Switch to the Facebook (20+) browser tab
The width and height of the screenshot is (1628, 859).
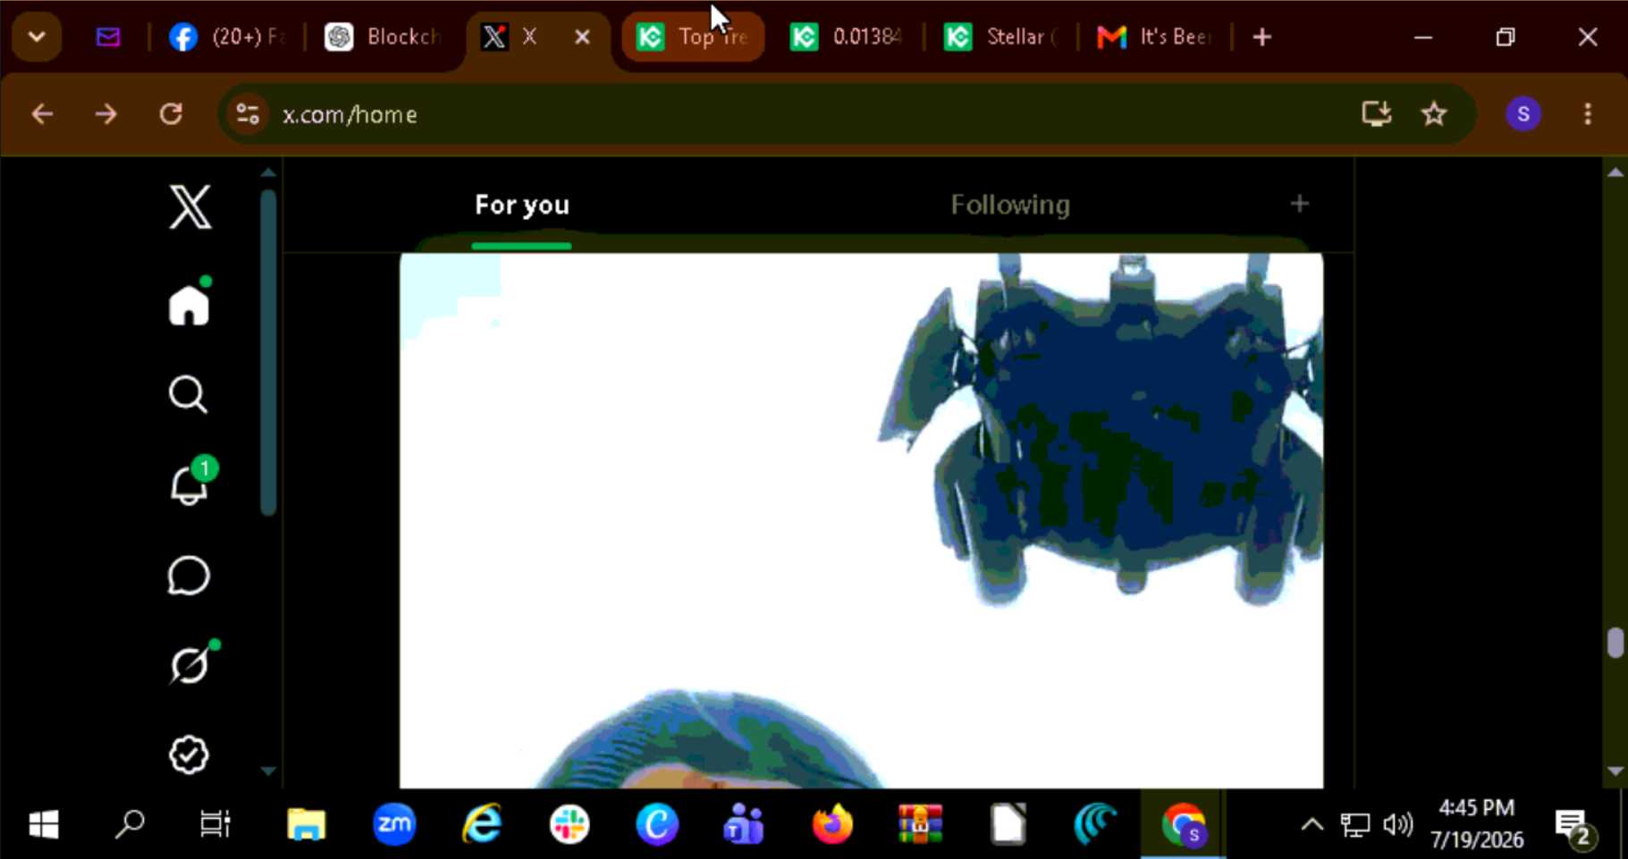pos(227,37)
